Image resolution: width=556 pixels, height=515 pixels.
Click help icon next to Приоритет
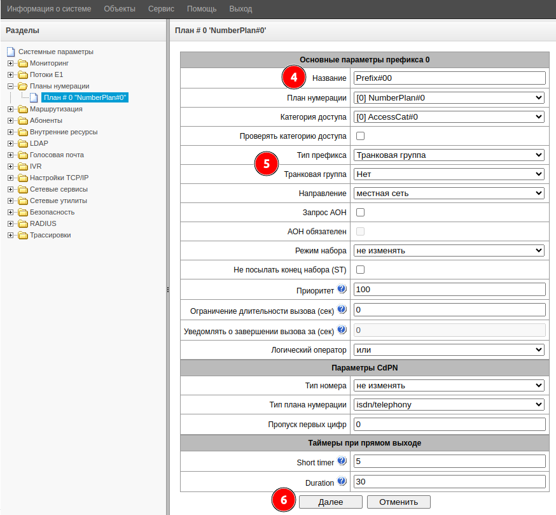click(342, 289)
